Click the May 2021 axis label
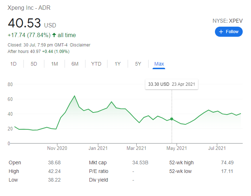 [177, 148]
